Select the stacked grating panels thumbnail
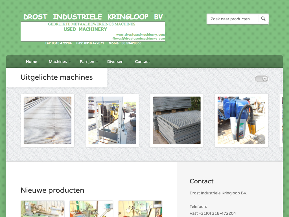 tap(177, 120)
